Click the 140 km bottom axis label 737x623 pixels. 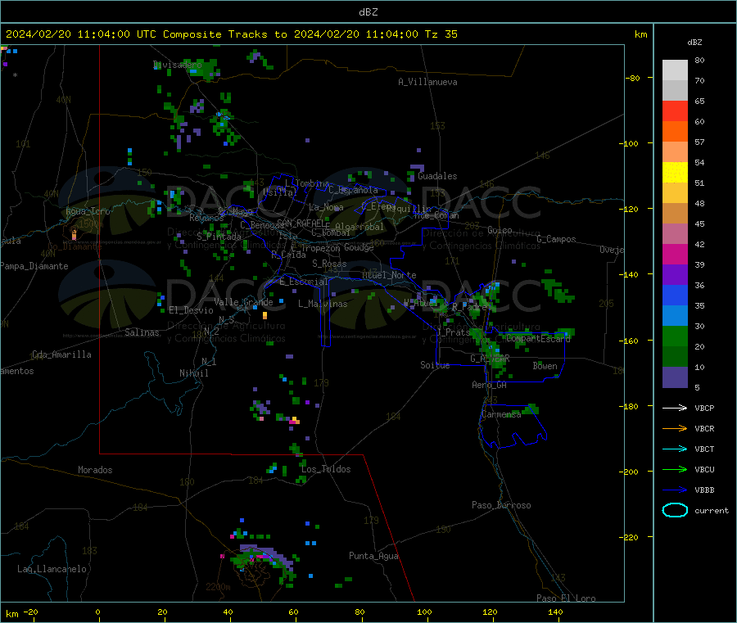[555, 612]
